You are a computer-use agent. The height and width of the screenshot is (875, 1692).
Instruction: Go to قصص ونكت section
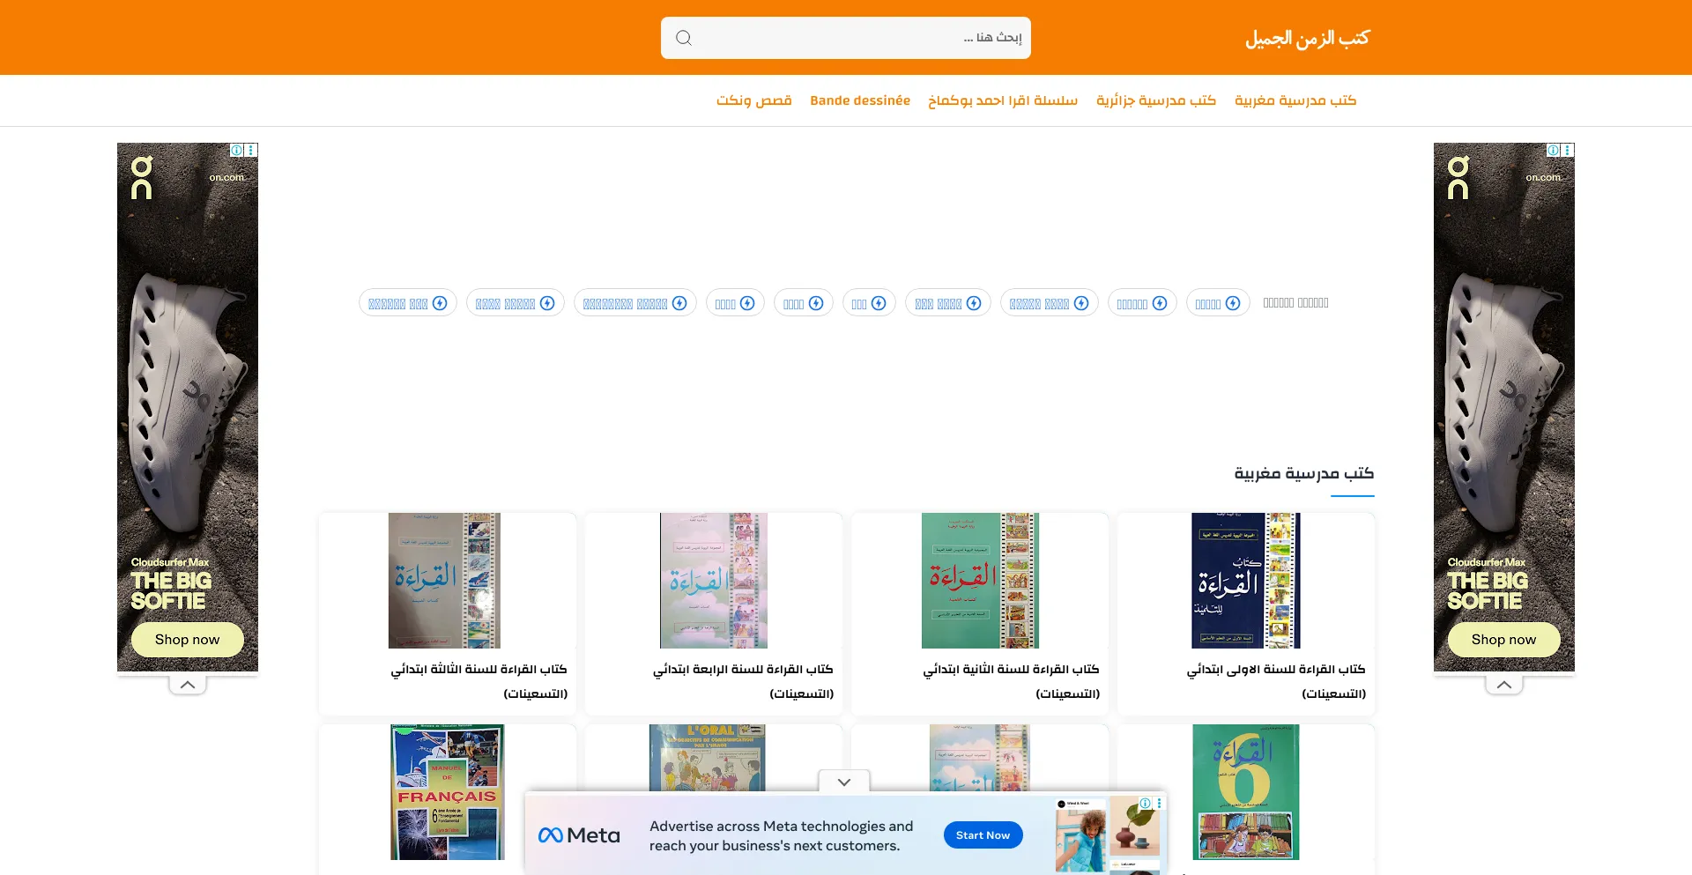pos(753,100)
